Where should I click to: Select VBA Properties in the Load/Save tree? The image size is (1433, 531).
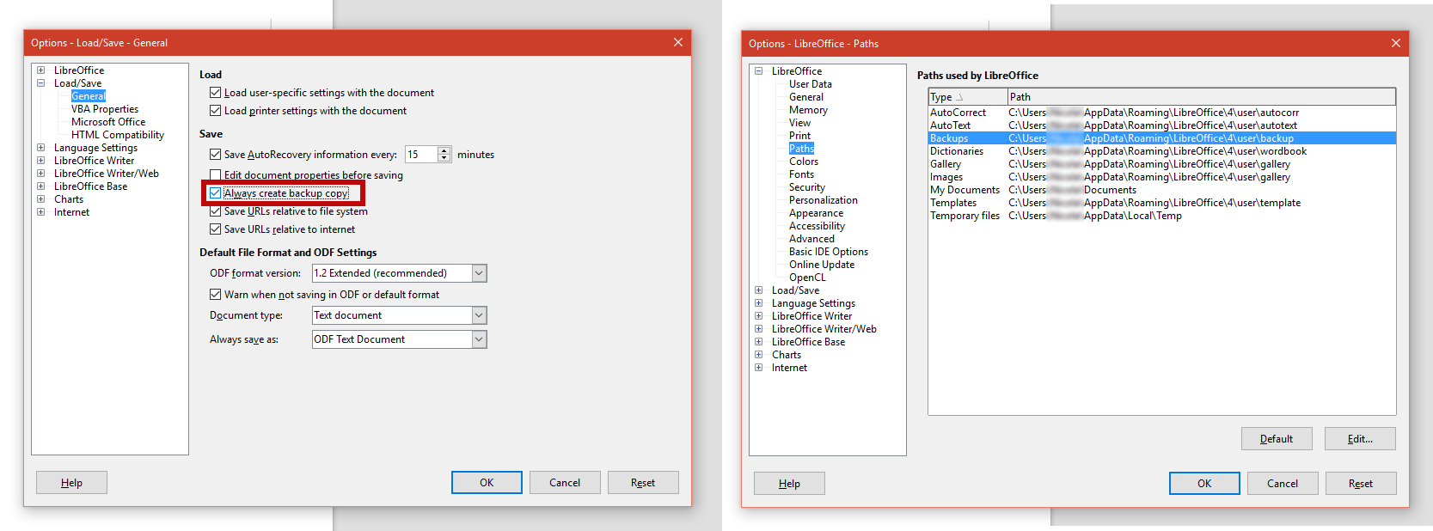pos(105,109)
